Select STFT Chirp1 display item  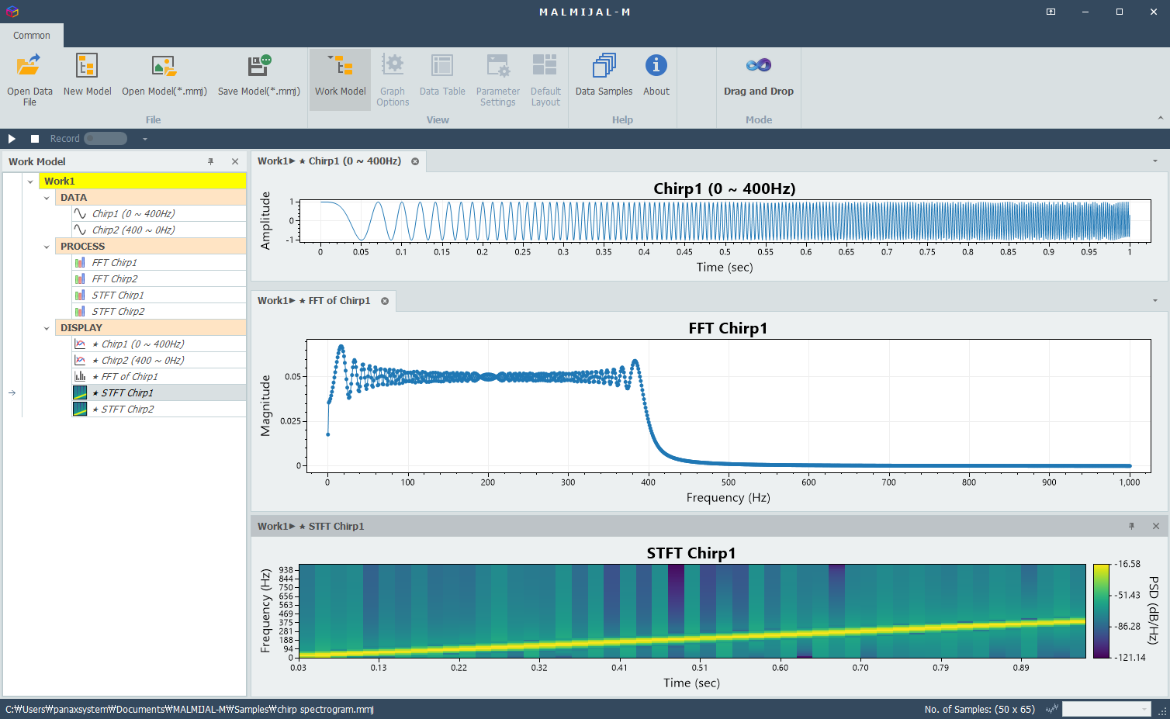158,393
